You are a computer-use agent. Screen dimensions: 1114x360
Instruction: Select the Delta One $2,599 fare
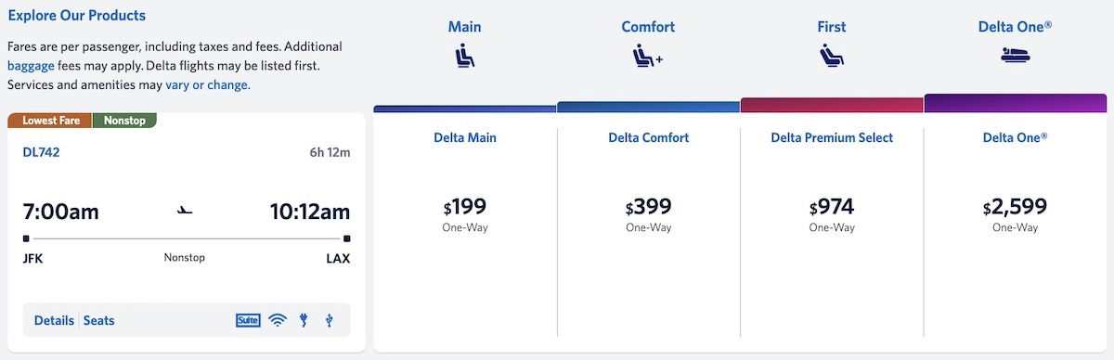[x=1015, y=213]
